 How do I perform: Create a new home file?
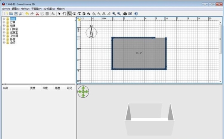6,14
